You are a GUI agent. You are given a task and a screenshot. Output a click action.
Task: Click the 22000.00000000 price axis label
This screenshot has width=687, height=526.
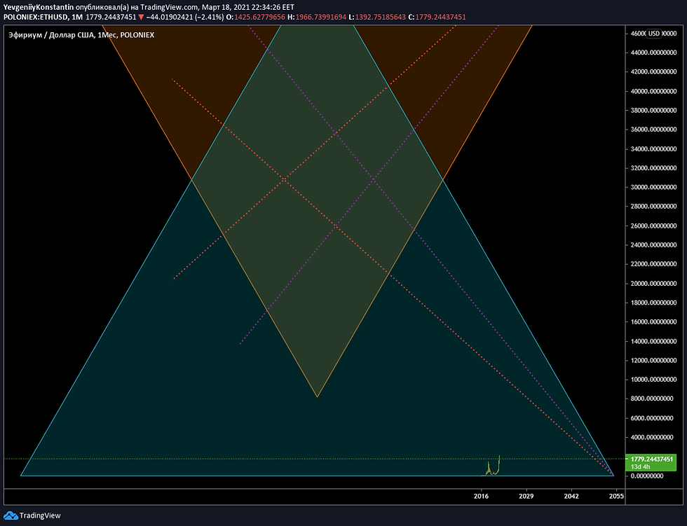point(653,264)
